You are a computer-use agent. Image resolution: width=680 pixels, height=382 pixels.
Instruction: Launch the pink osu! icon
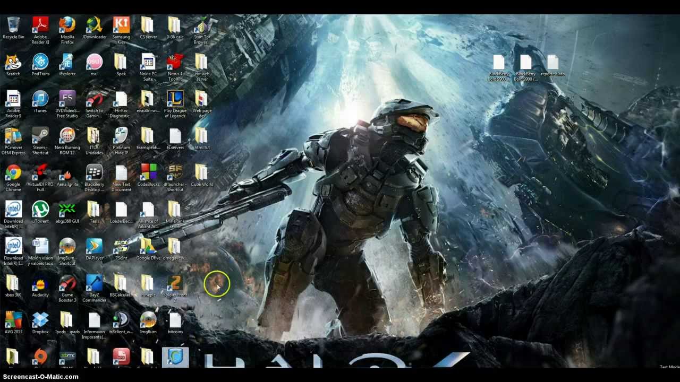point(95,65)
